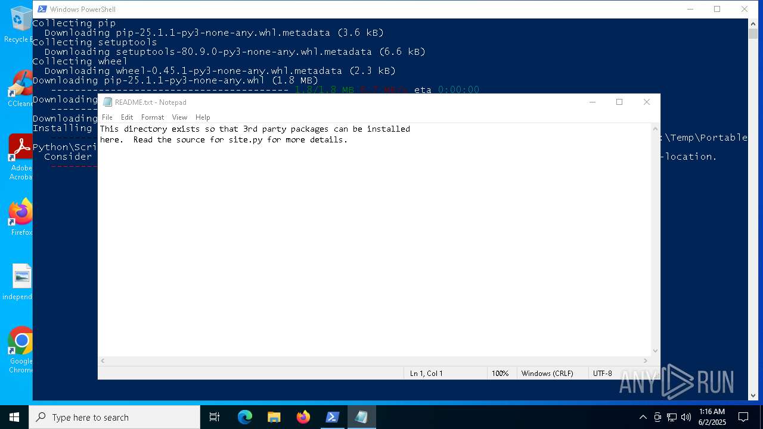Image resolution: width=763 pixels, height=429 pixels.
Task: Open File Explorer from the taskbar
Action: click(x=274, y=417)
